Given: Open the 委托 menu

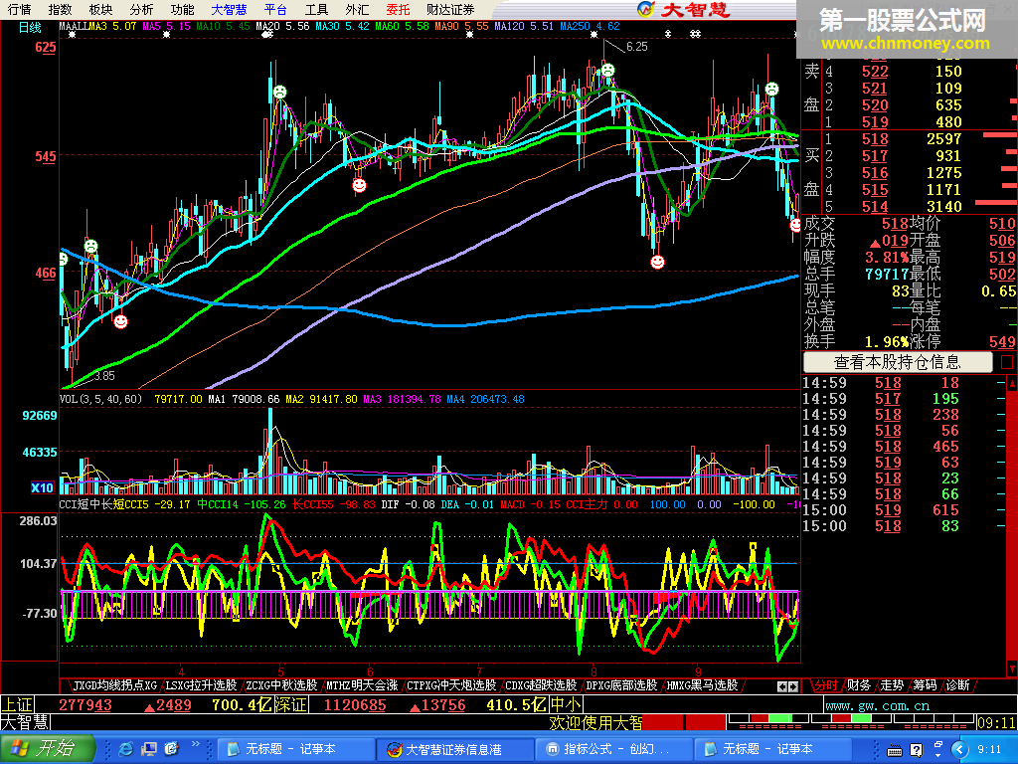Looking at the screenshot, I should pyautogui.click(x=398, y=10).
